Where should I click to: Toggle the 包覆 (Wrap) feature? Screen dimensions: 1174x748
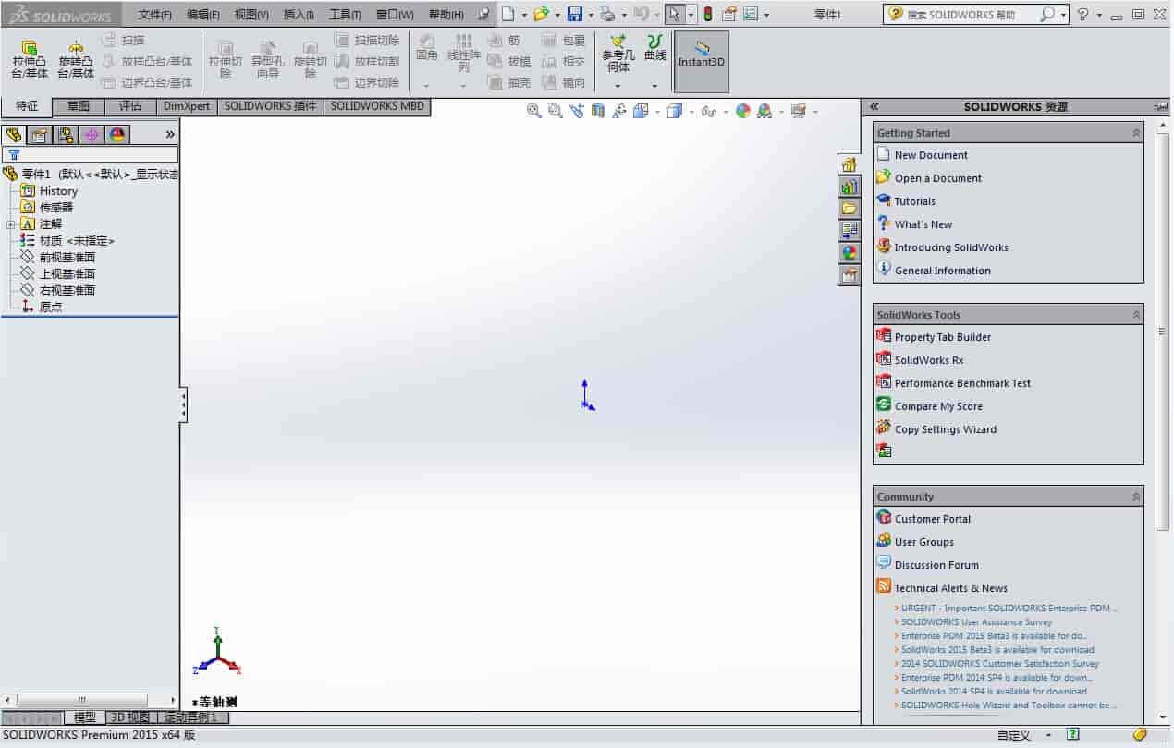pyautogui.click(x=566, y=40)
